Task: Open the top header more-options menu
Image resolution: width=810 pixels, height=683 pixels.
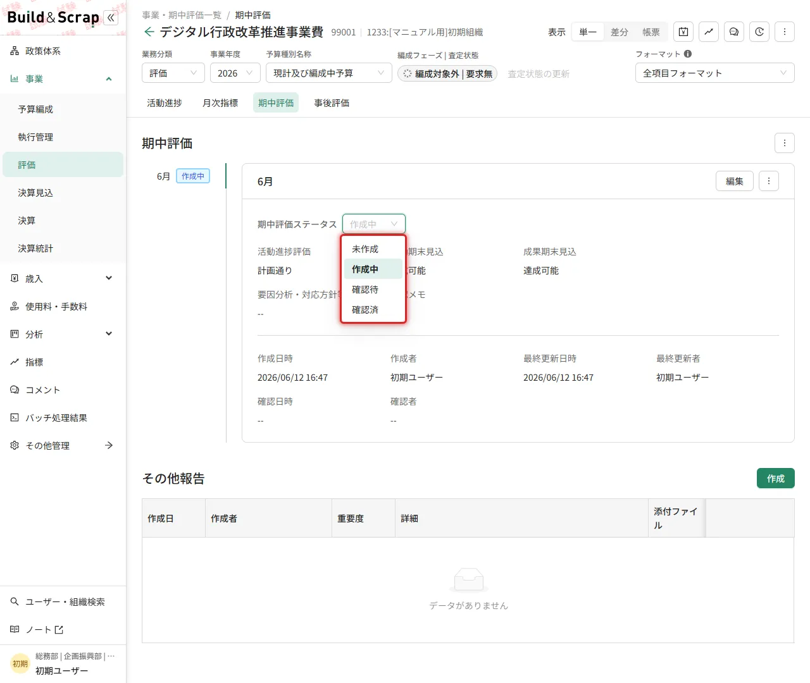Action: pos(785,32)
